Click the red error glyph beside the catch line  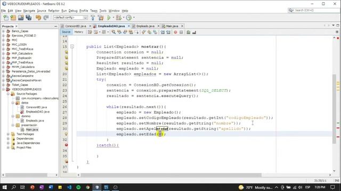coord(66,145)
